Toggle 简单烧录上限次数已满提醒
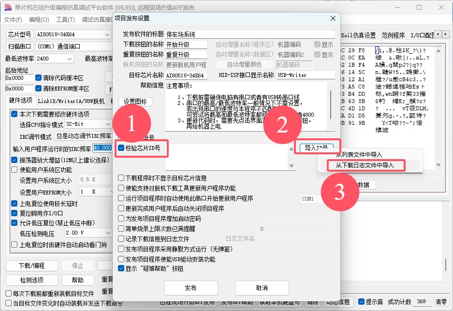Screen dimensions: 453x311 click(121, 229)
